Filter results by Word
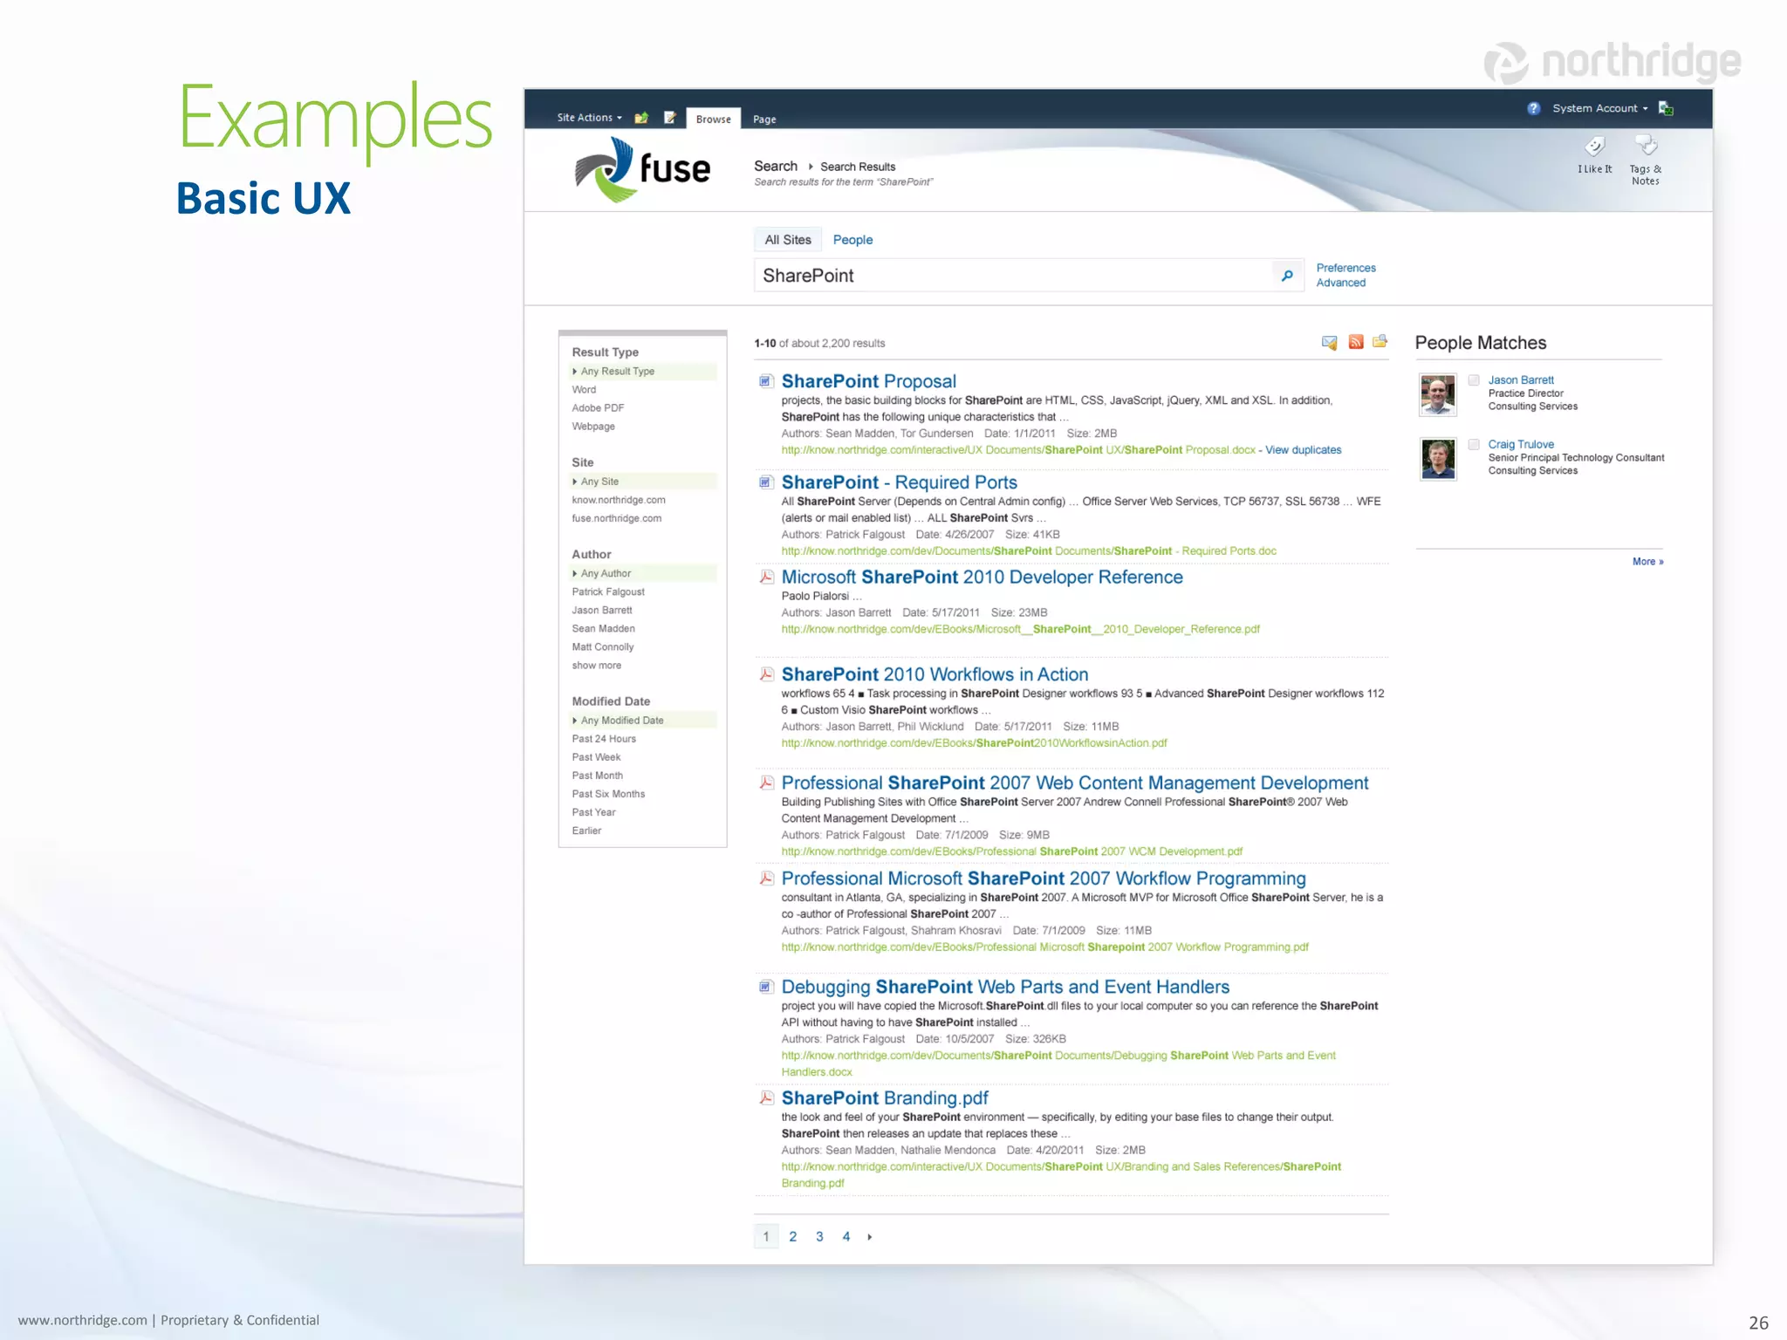 tap(584, 390)
